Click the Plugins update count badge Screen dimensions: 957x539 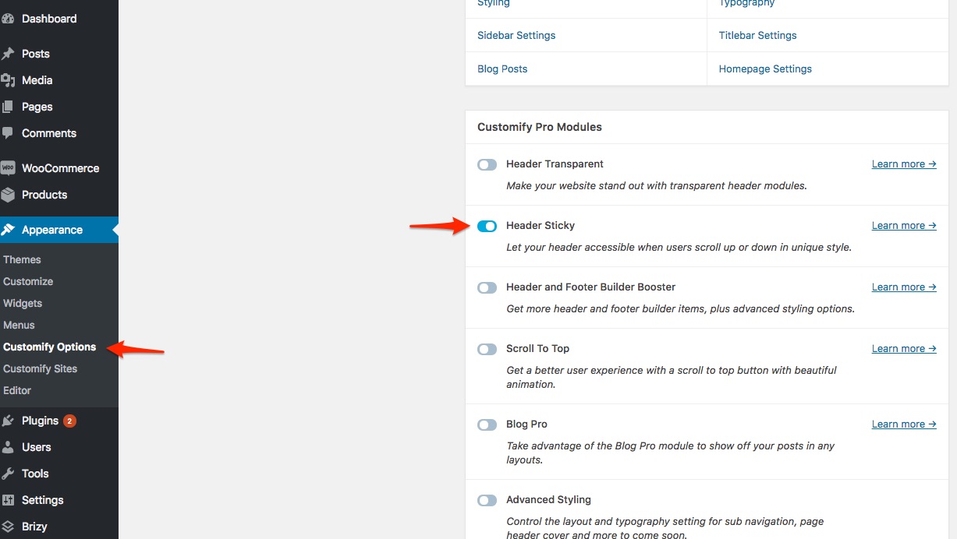pos(69,421)
